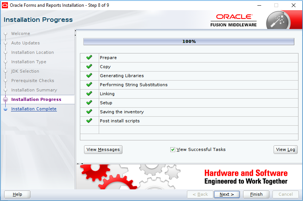
Task: Open the Help button
Action: click(x=17, y=194)
